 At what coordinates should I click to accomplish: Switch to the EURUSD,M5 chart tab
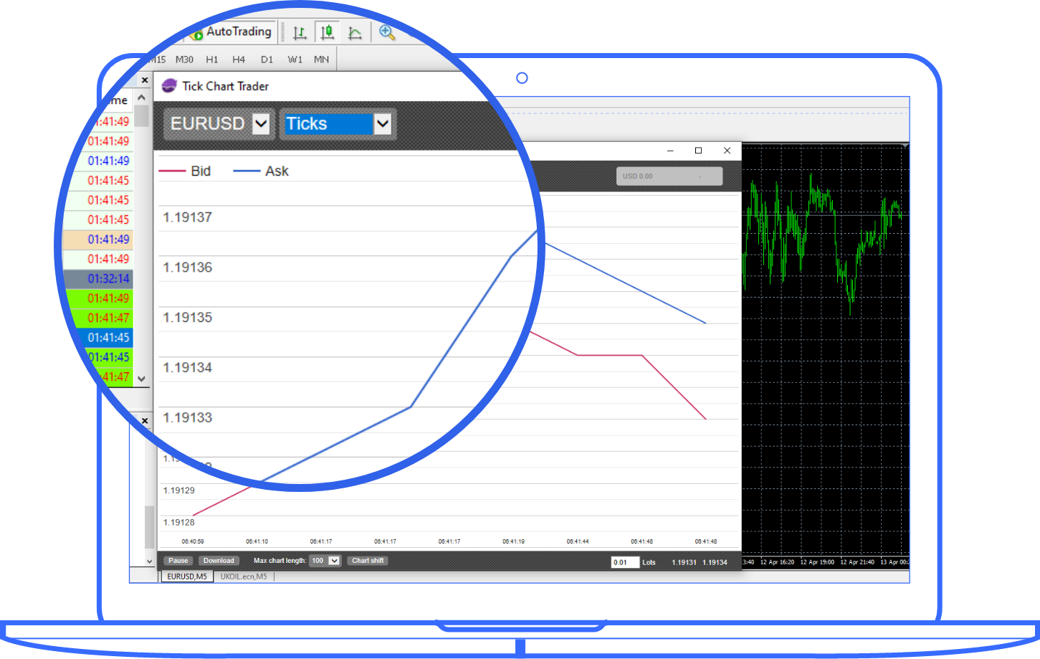click(x=187, y=577)
